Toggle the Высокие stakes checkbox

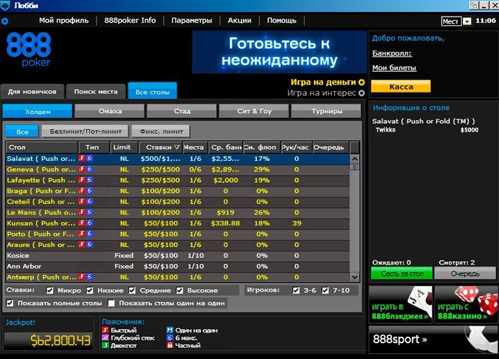coord(180,291)
